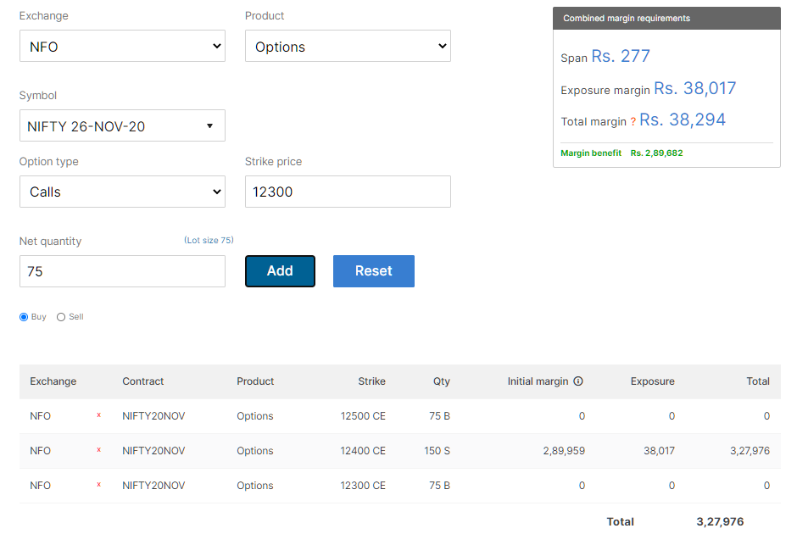Click the Product column header in table
The width and height of the screenshot is (797, 534).
point(255,381)
